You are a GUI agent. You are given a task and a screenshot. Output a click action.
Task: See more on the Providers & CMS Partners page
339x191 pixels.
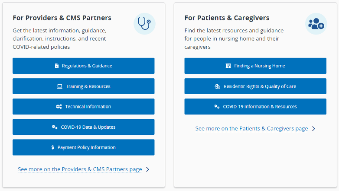tap(80, 169)
